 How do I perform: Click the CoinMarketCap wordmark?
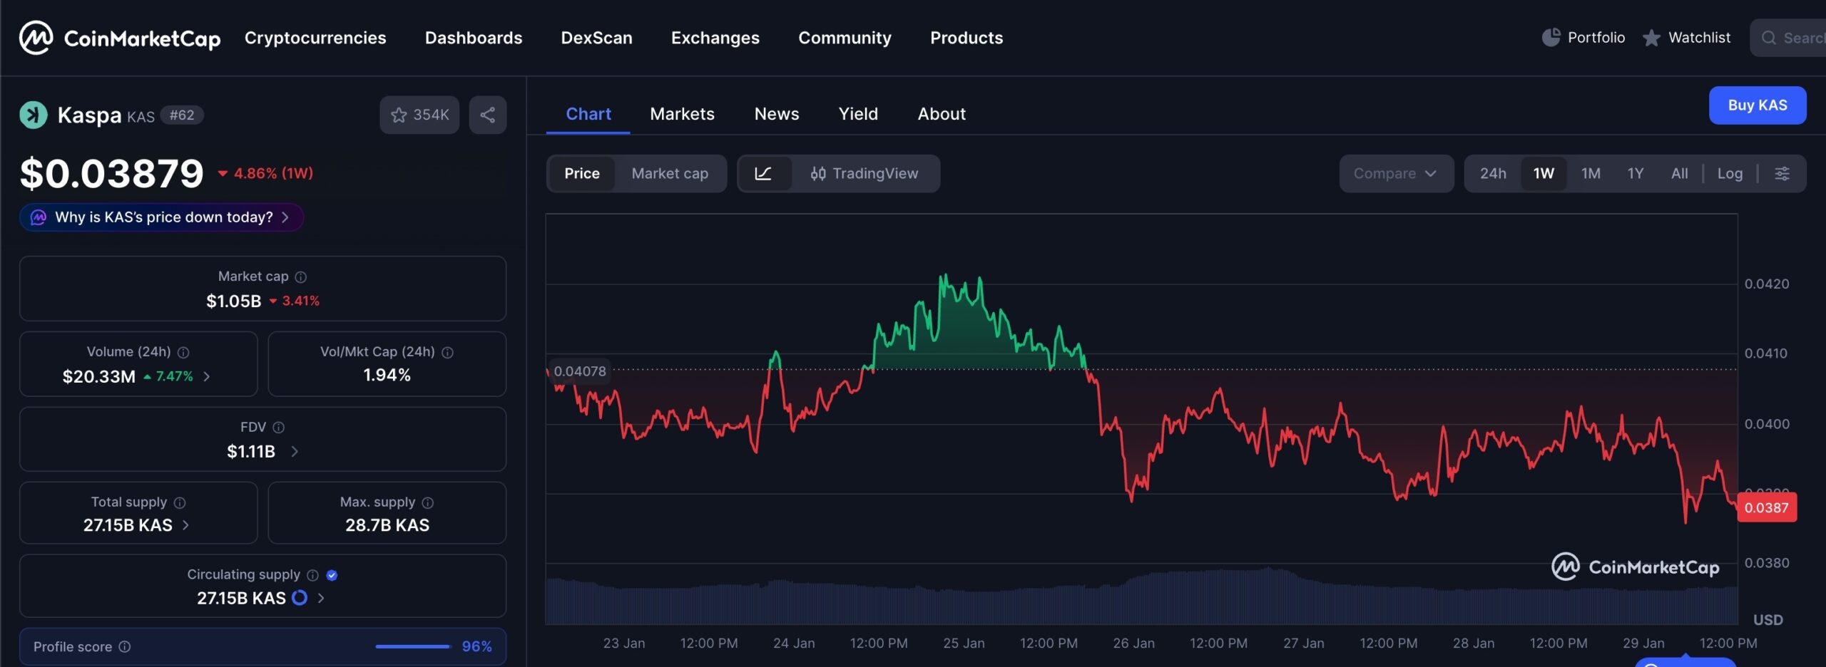142,38
